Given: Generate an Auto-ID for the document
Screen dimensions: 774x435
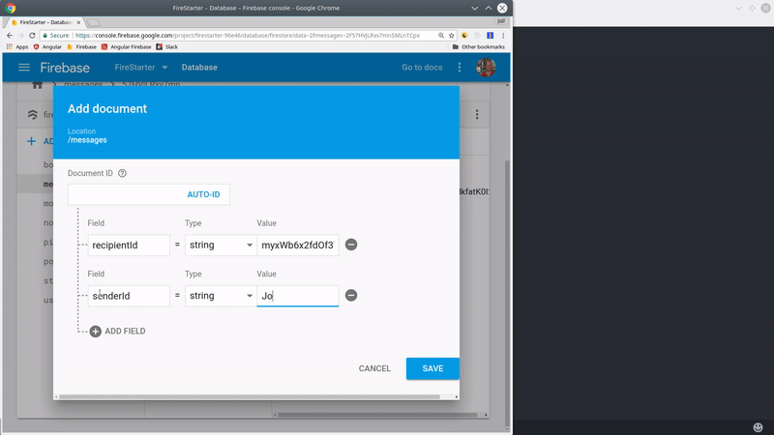Looking at the screenshot, I should 203,194.
